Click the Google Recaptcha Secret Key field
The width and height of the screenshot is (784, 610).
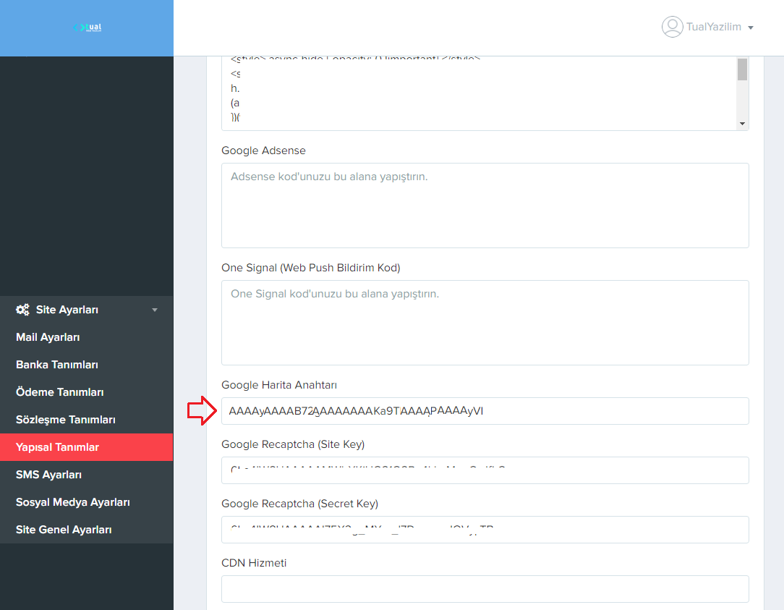[485, 530]
